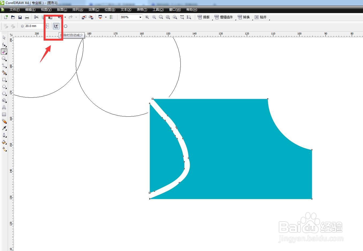The height and width of the screenshot is (251, 363).
Task: Open the 帮助(H) menu
Action: [192, 10]
